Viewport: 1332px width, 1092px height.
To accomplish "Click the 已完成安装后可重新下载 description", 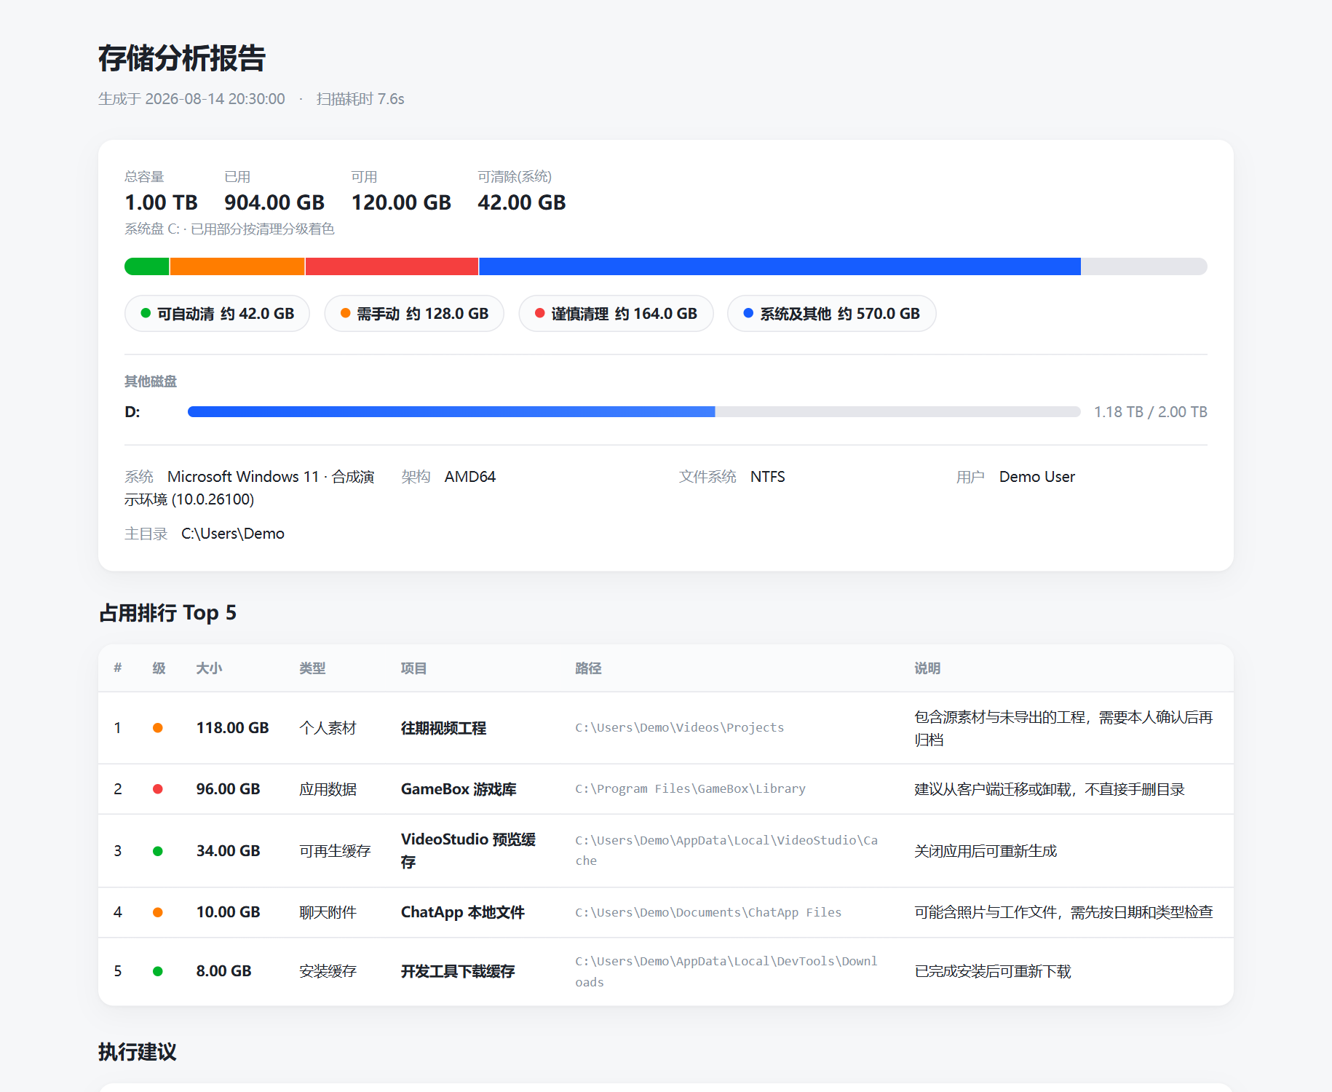I will click(x=993, y=971).
